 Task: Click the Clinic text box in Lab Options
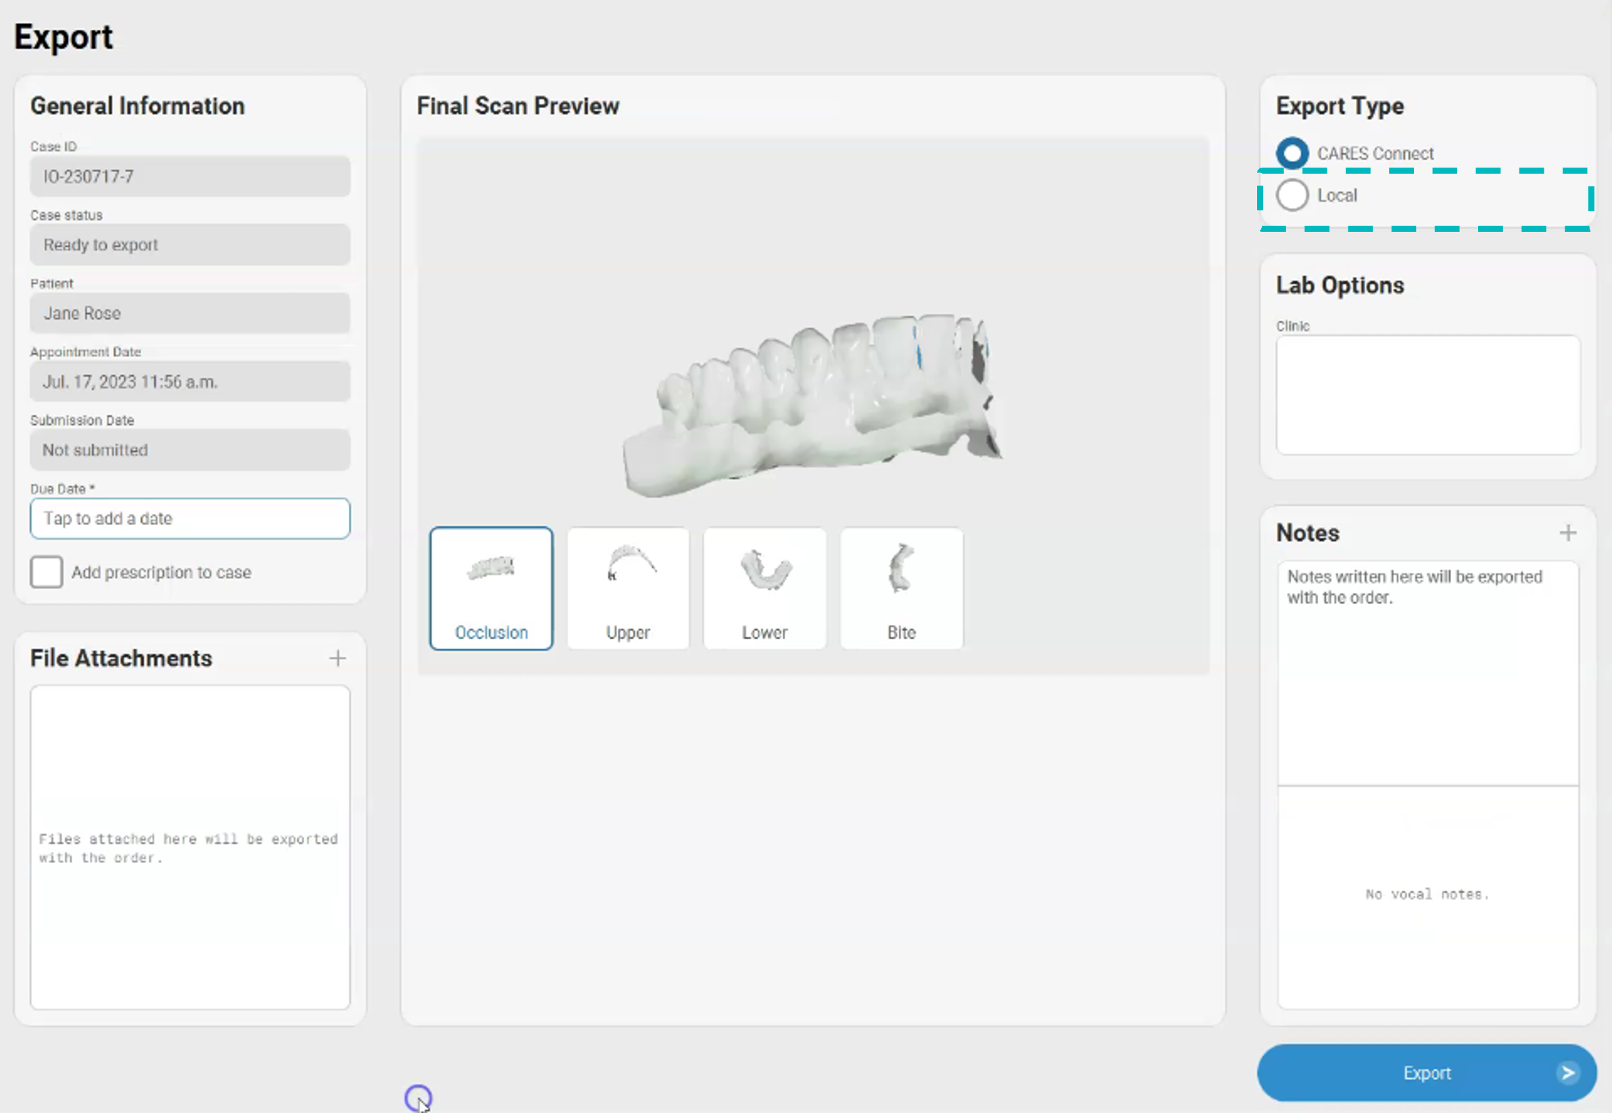coord(1428,395)
